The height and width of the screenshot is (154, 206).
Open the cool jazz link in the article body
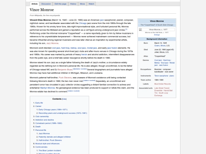(56, 48)
